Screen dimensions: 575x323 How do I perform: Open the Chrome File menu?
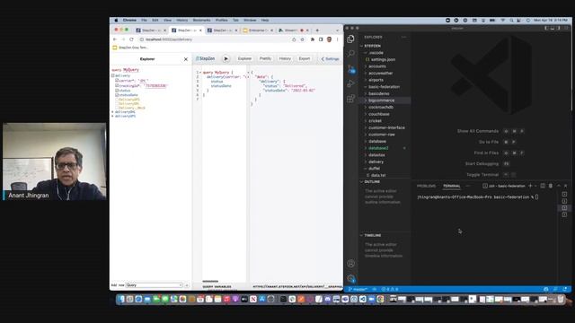pyautogui.click(x=144, y=20)
